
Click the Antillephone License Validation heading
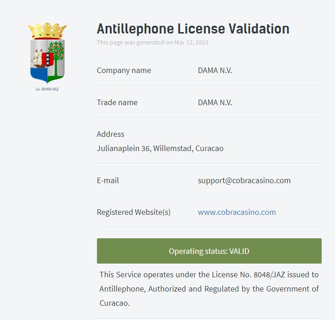[x=193, y=29]
